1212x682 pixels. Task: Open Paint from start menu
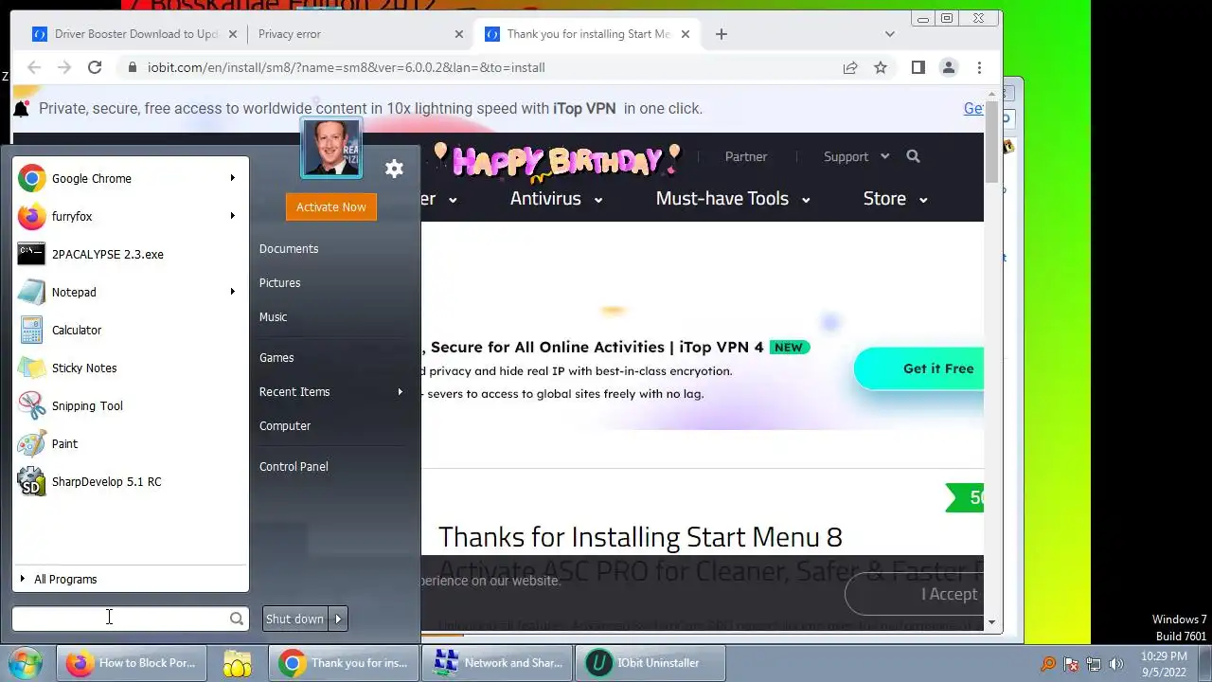[x=130, y=443]
